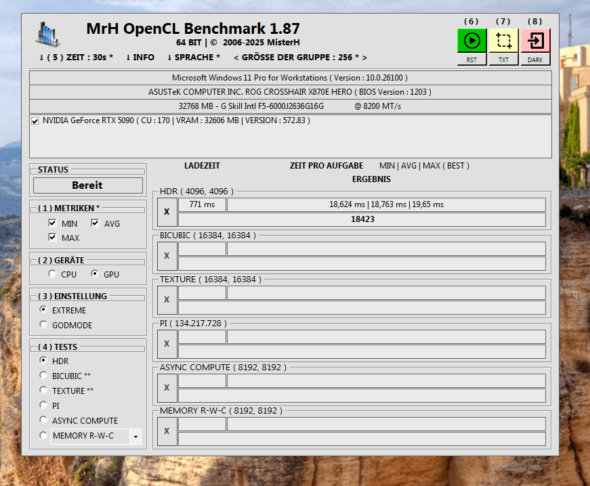This screenshot has height=486, width=590.
Task: Click the yellow screenshot capture icon
Action: tap(503, 40)
